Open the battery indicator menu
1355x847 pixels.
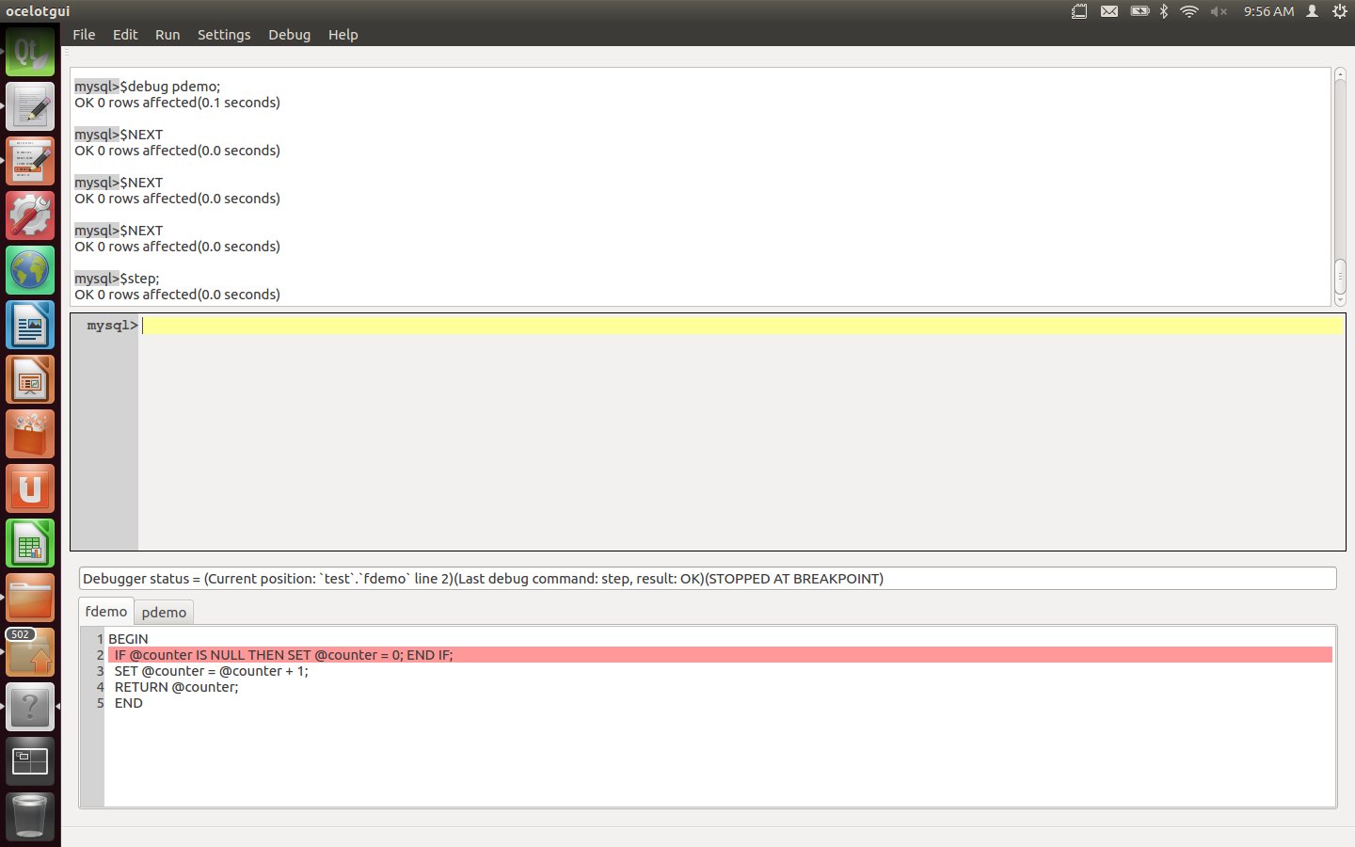(x=1140, y=11)
